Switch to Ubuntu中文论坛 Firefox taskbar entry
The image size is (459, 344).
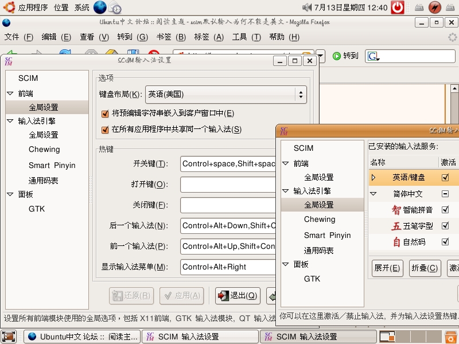[82, 337]
